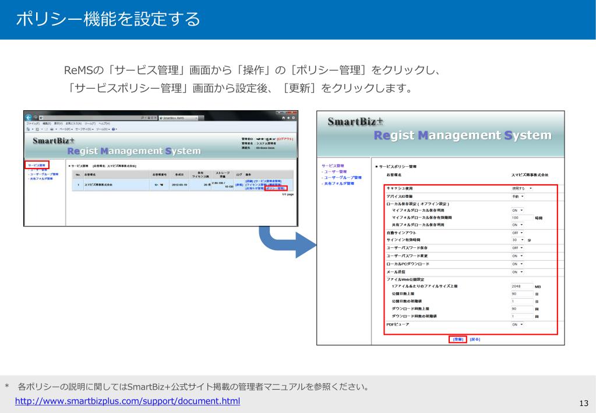Click the 参照 log link in the service row
596x413 pixels.
pos(239,185)
